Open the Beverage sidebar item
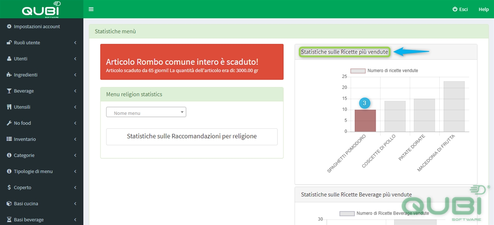Viewport: 494px width, 225px height. click(42, 91)
